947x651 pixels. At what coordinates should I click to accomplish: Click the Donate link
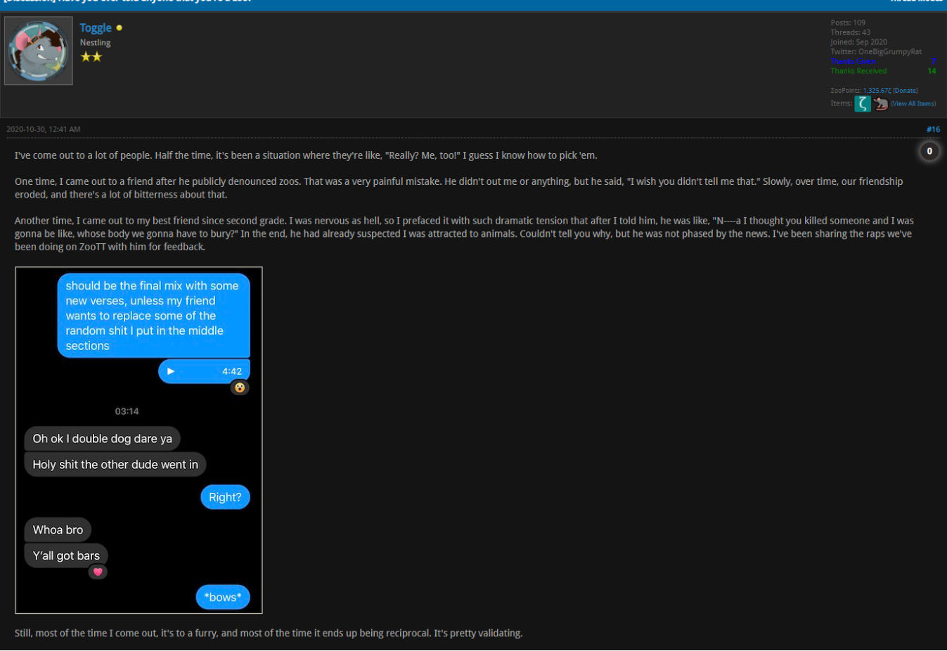[906, 91]
